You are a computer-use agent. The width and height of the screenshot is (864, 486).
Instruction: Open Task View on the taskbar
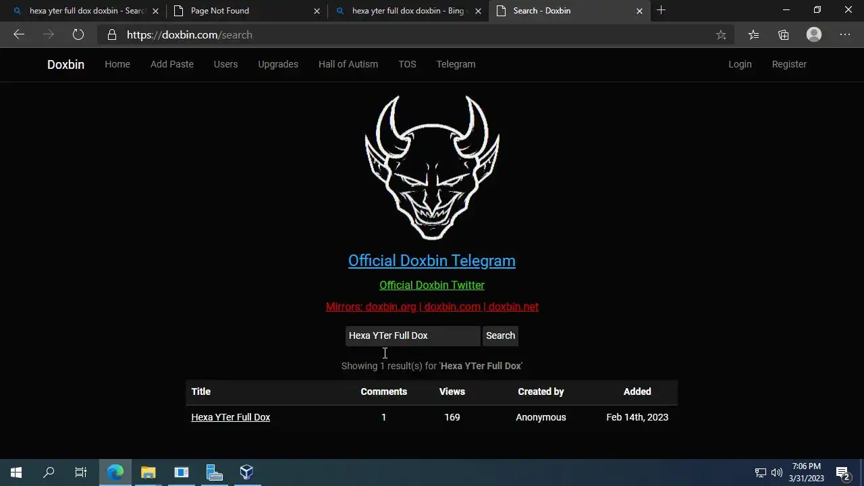point(81,473)
